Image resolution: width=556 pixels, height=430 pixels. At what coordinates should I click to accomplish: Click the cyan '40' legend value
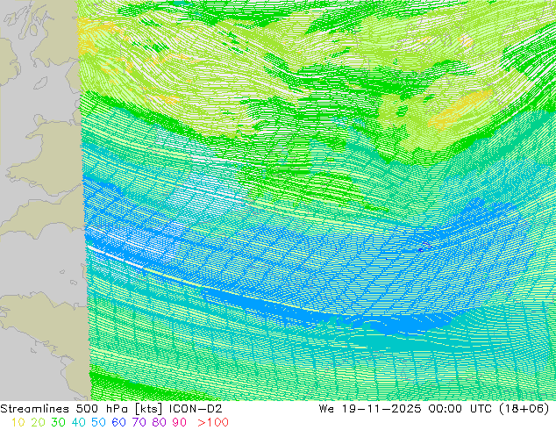coord(78,422)
